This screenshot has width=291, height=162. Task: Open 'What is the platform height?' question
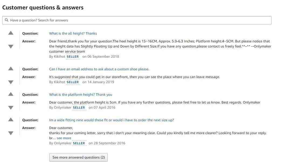click(81, 95)
